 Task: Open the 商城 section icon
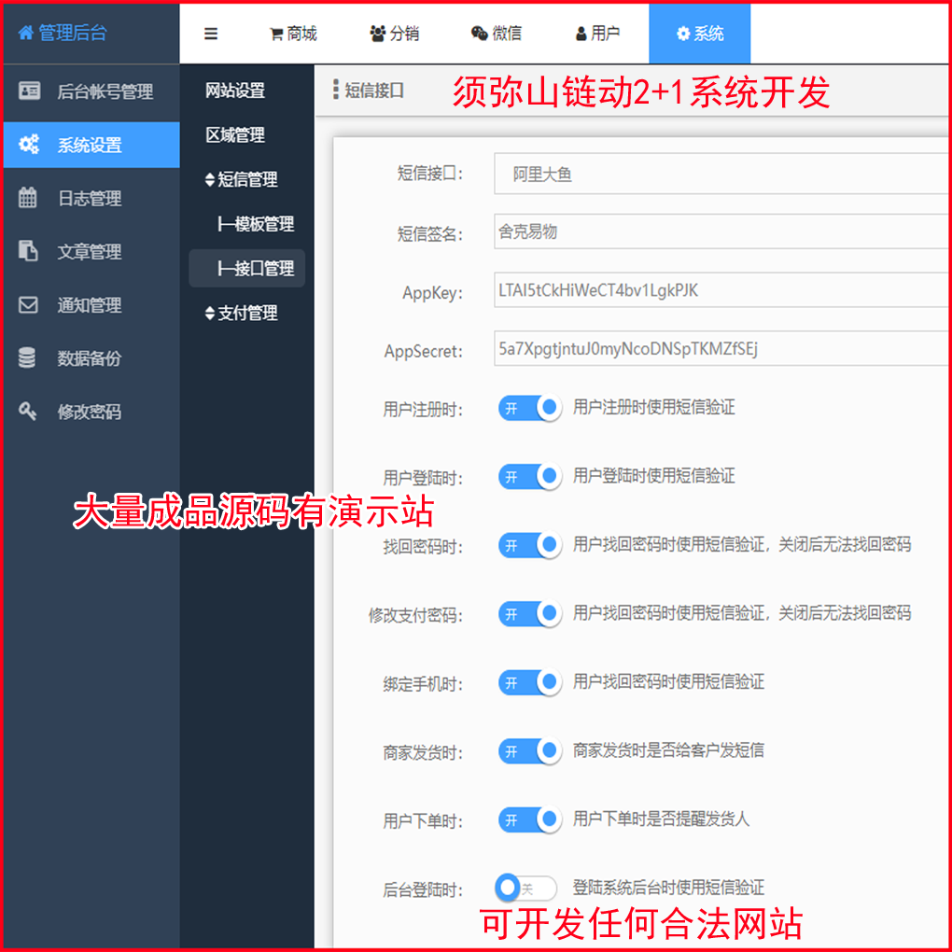275,33
